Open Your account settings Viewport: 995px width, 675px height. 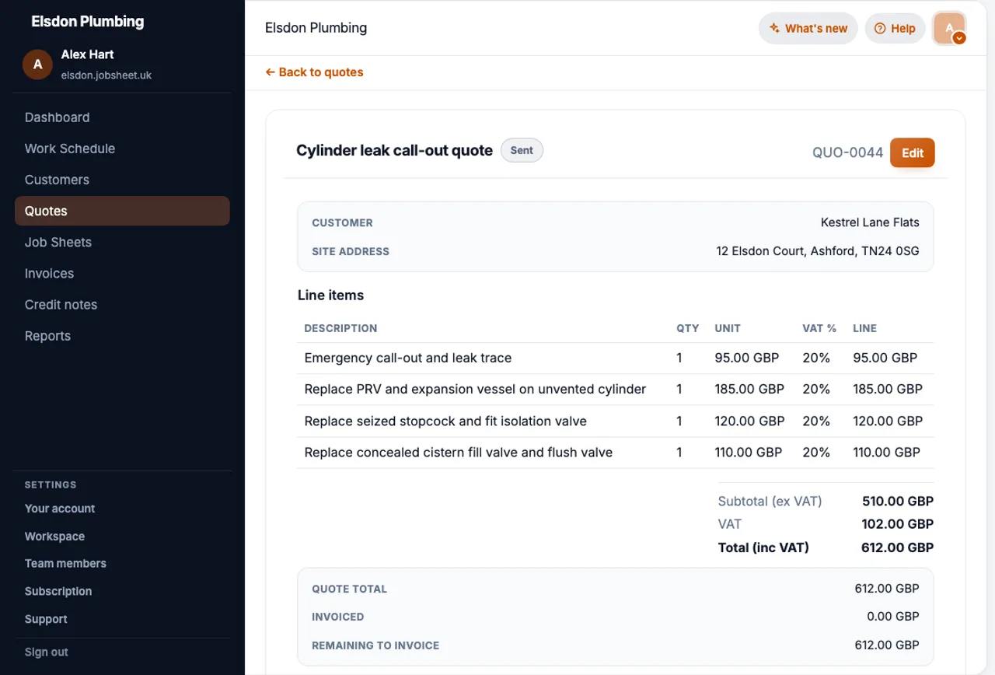coord(60,509)
